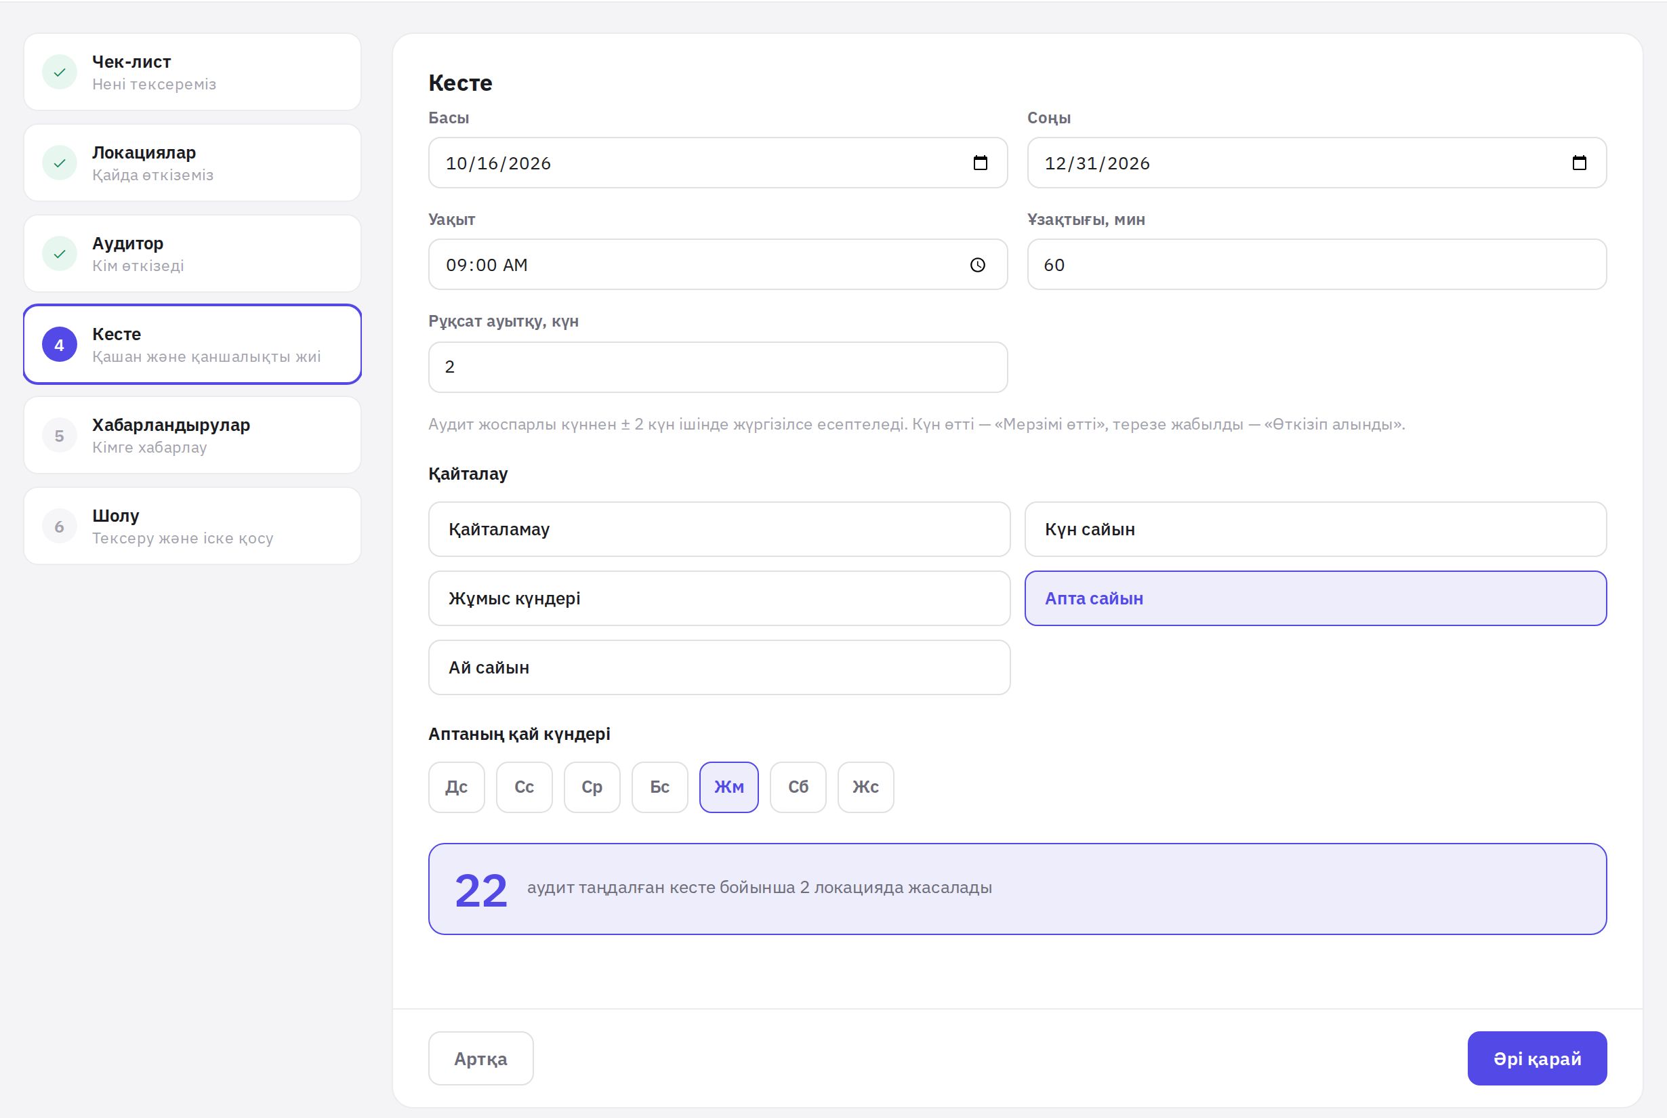Screen dimensions: 1667x1118
Task: Open the Аудитор step
Action: (192, 254)
